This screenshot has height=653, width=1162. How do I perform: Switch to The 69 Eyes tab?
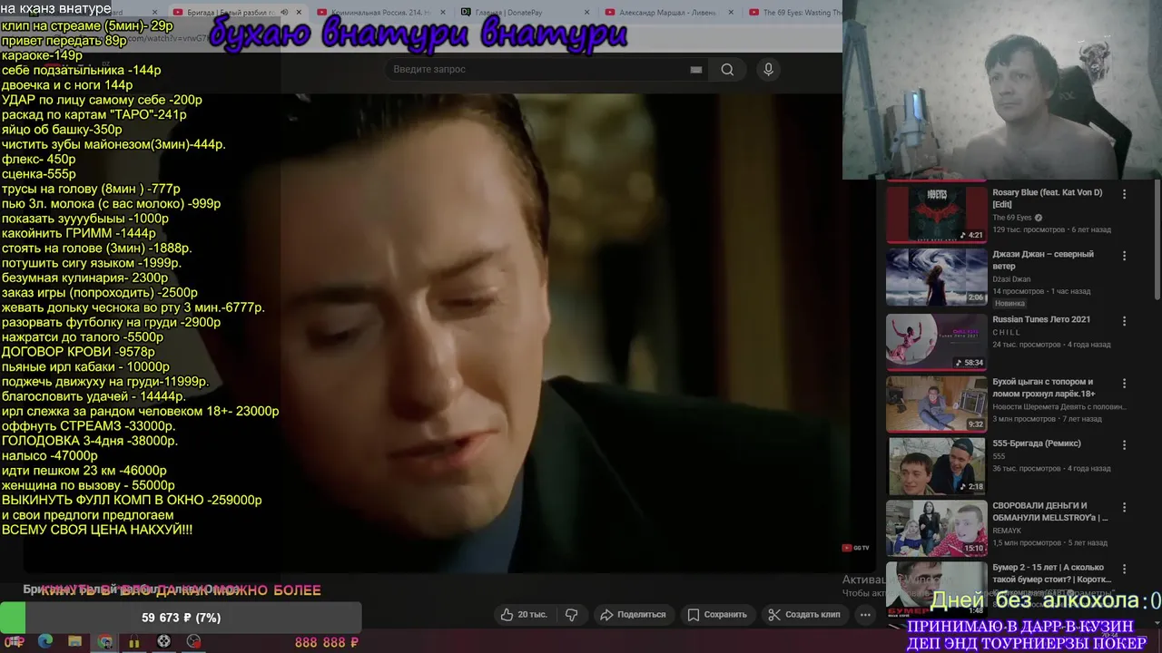794,13
